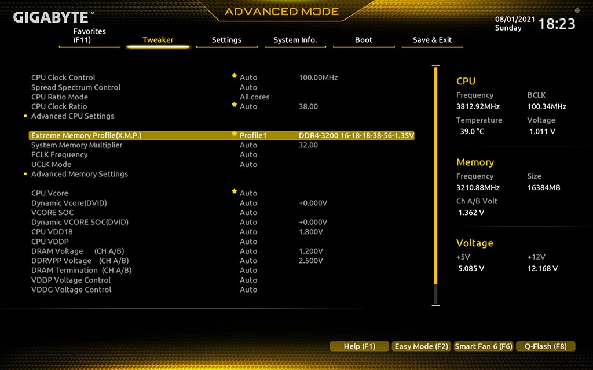Change Dynamic VCORE SOC(DVID) Auto value

coord(248,223)
